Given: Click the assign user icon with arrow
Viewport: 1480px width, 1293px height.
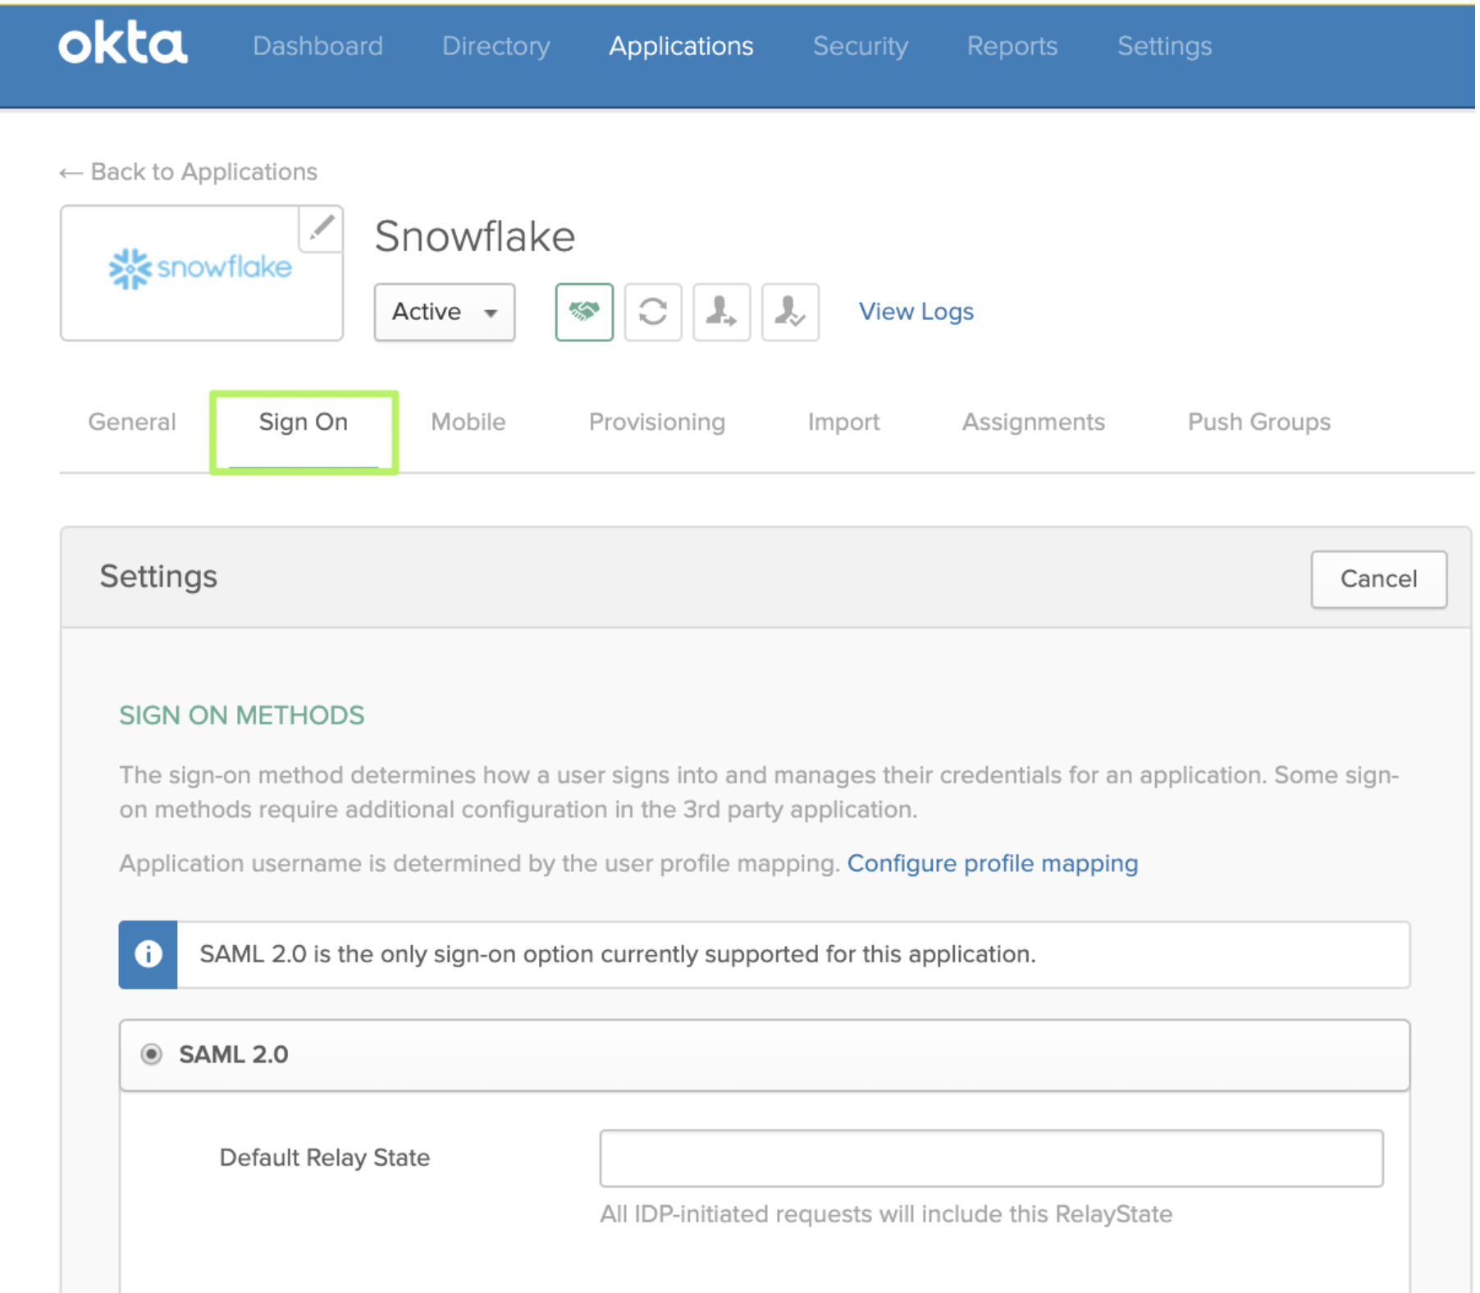Looking at the screenshot, I should point(721,312).
